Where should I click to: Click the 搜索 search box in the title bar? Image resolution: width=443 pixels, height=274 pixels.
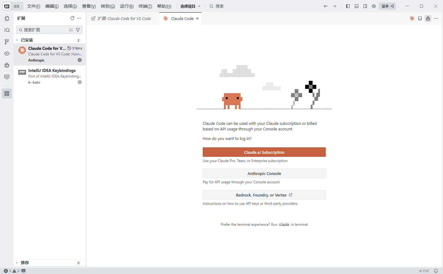coord(217,6)
